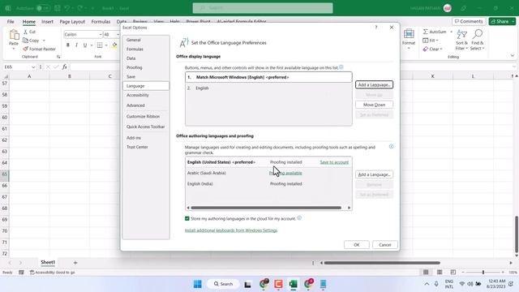The height and width of the screenshot is (292, 519).
Task: Click the Proofing available link for Arabic
Action: coord(285,173)
